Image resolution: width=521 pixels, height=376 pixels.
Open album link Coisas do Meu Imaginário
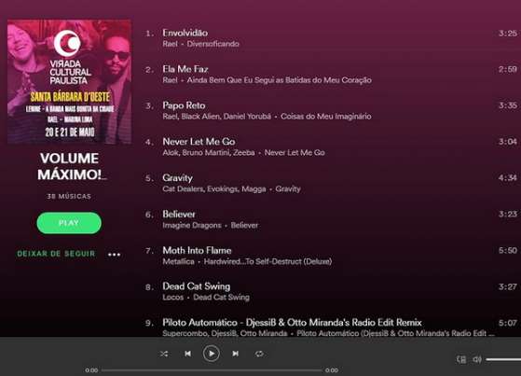pos(326,117)
